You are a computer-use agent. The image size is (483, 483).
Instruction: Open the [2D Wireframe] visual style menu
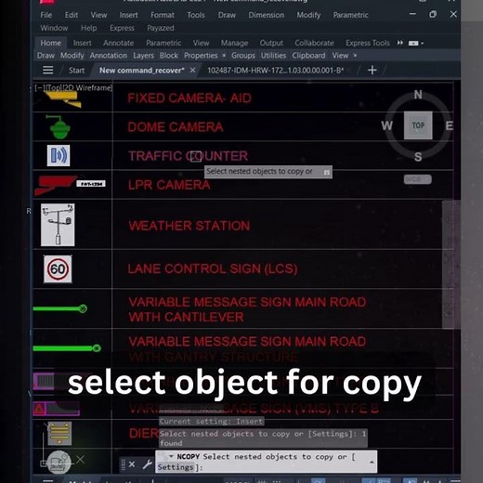pos(87,88)
